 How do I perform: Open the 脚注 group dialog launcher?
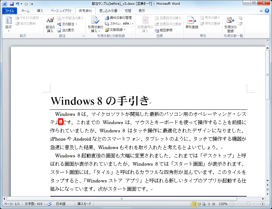tap(83, 36)
